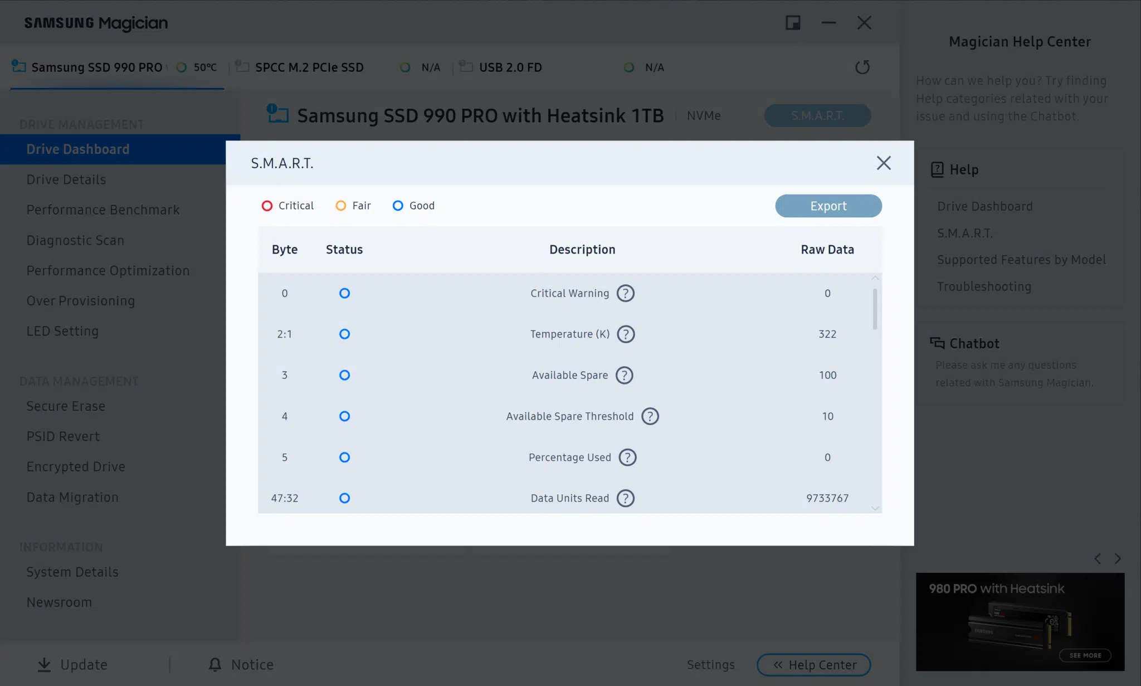Viewport: 1141px width, 686px height.
Task: Click status circle for Data Units Read
Action: 344,498
